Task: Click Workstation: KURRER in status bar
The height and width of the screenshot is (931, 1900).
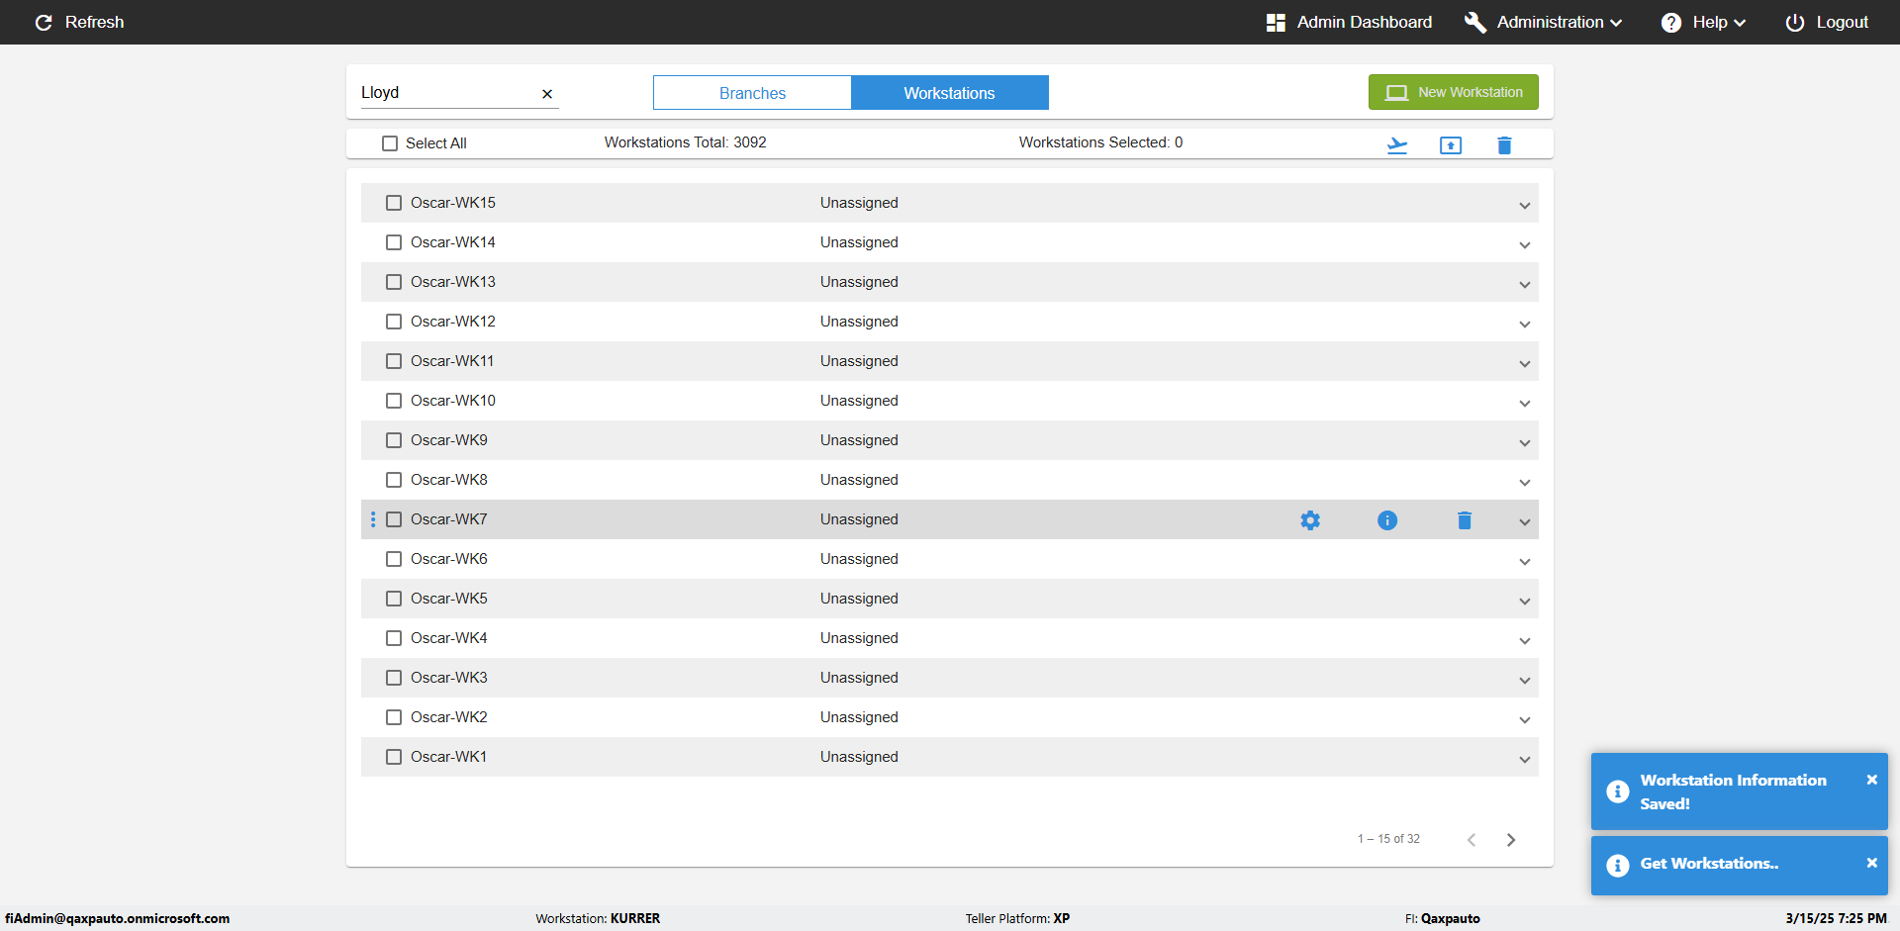Action: [598, 918]
